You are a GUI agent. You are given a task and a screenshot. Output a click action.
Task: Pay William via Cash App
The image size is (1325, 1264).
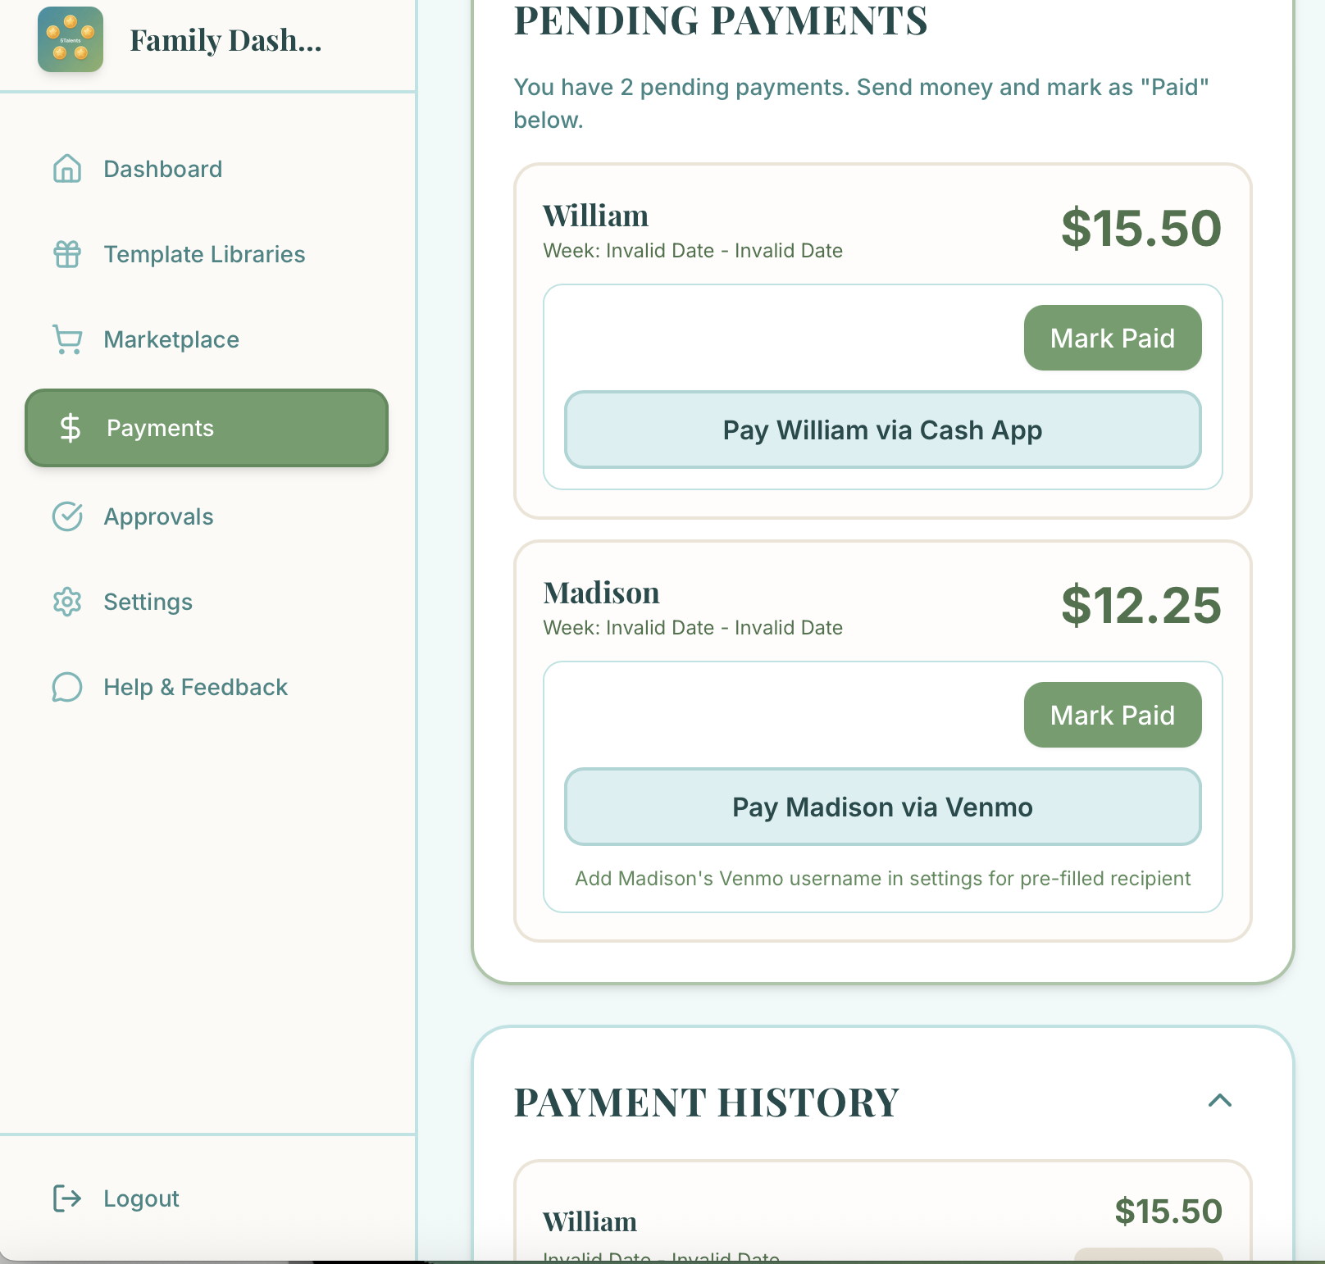coord(882,430)
